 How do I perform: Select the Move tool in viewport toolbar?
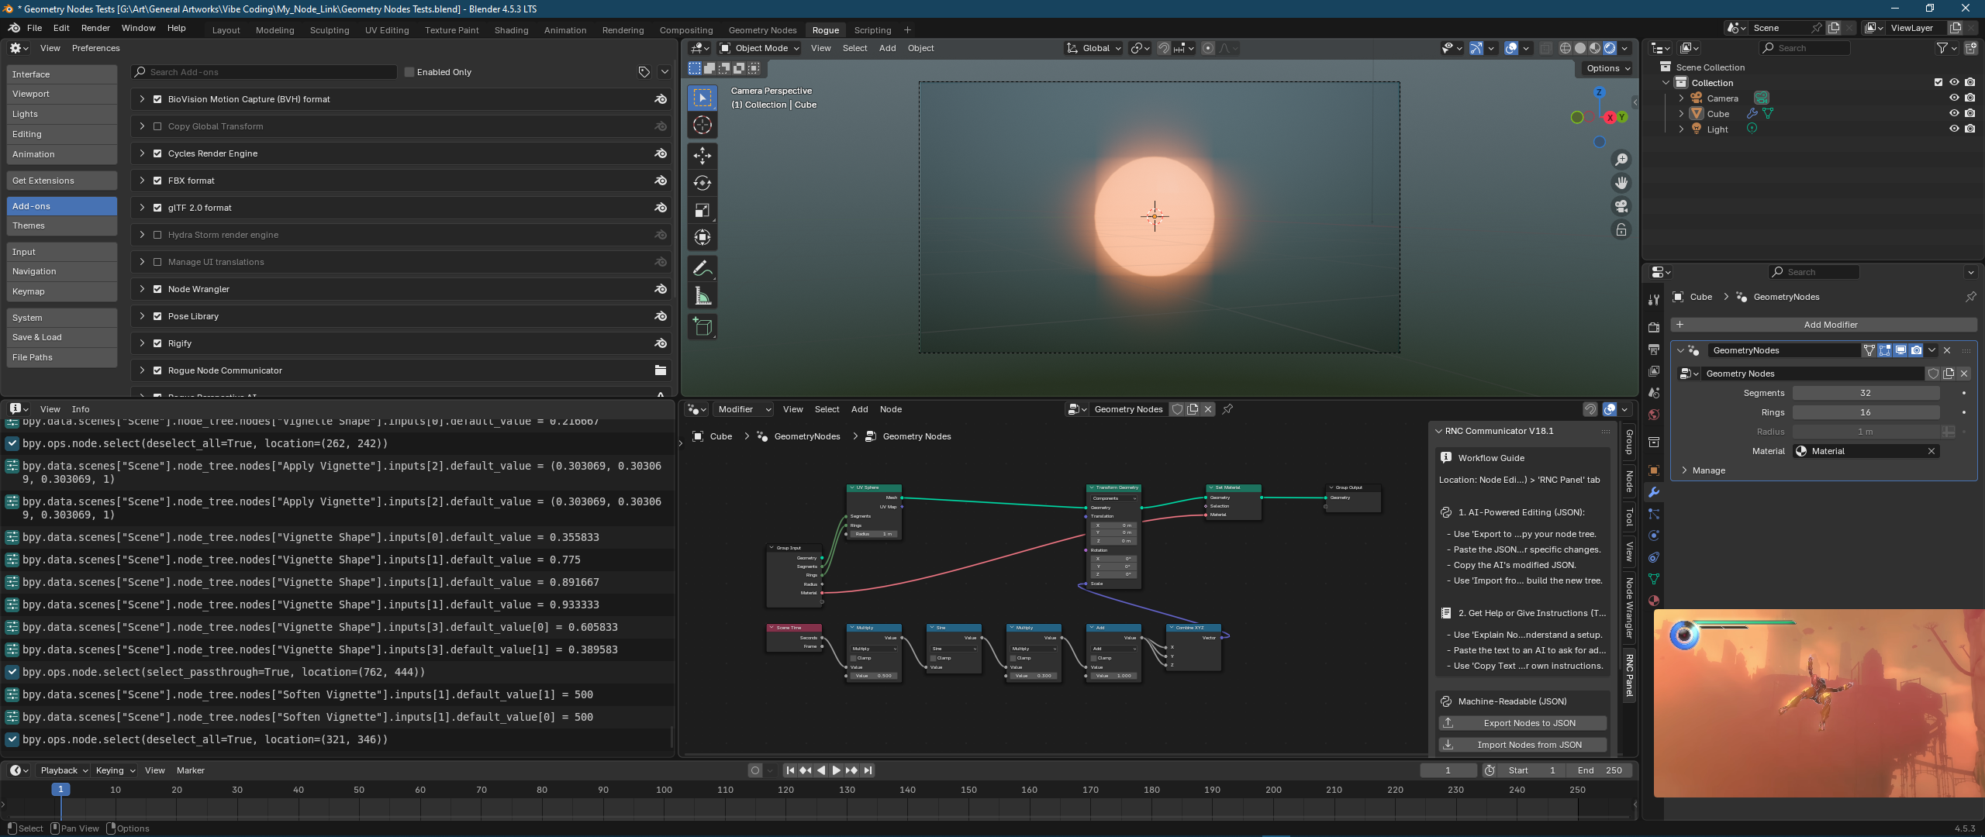[x=703, y=156]
